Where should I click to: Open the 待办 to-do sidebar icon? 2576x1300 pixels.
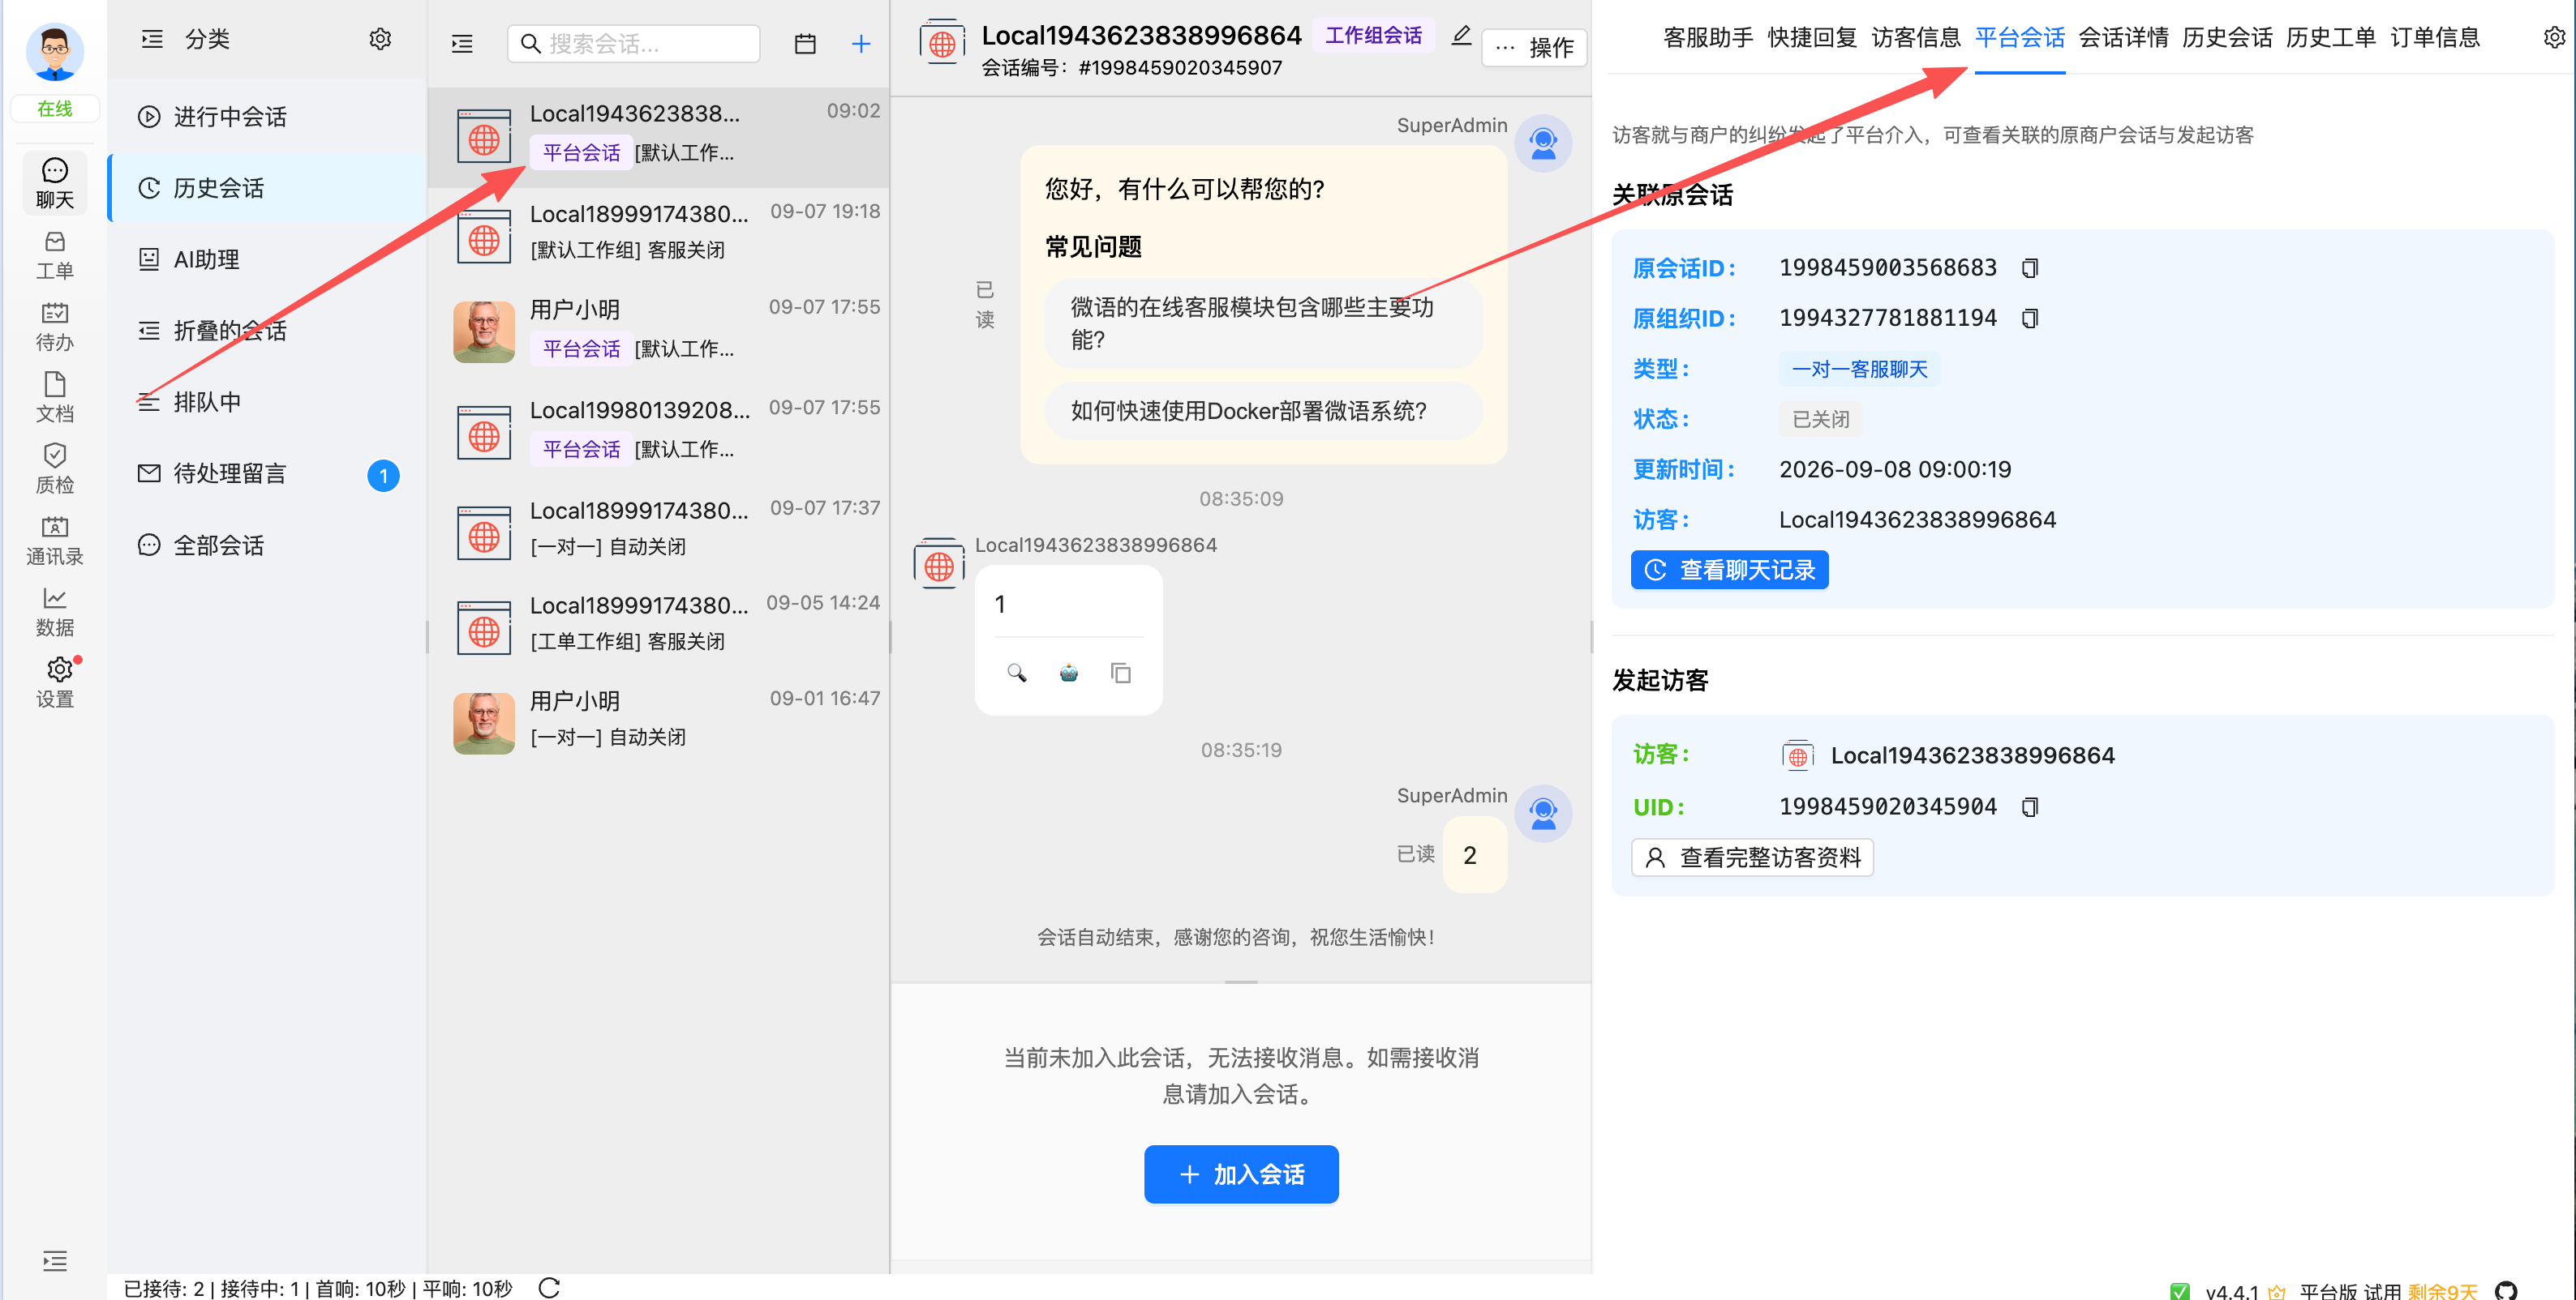pyautogui.click(x=54, y=327)
